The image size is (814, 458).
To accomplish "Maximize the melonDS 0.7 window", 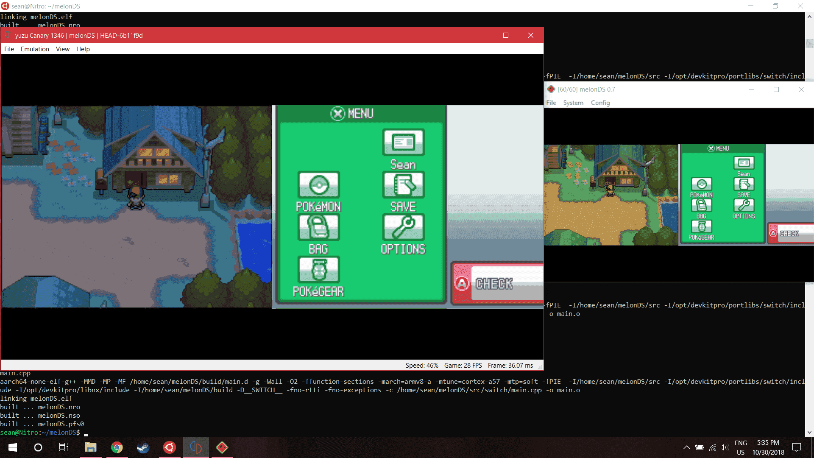I will [x=776, y=89].
